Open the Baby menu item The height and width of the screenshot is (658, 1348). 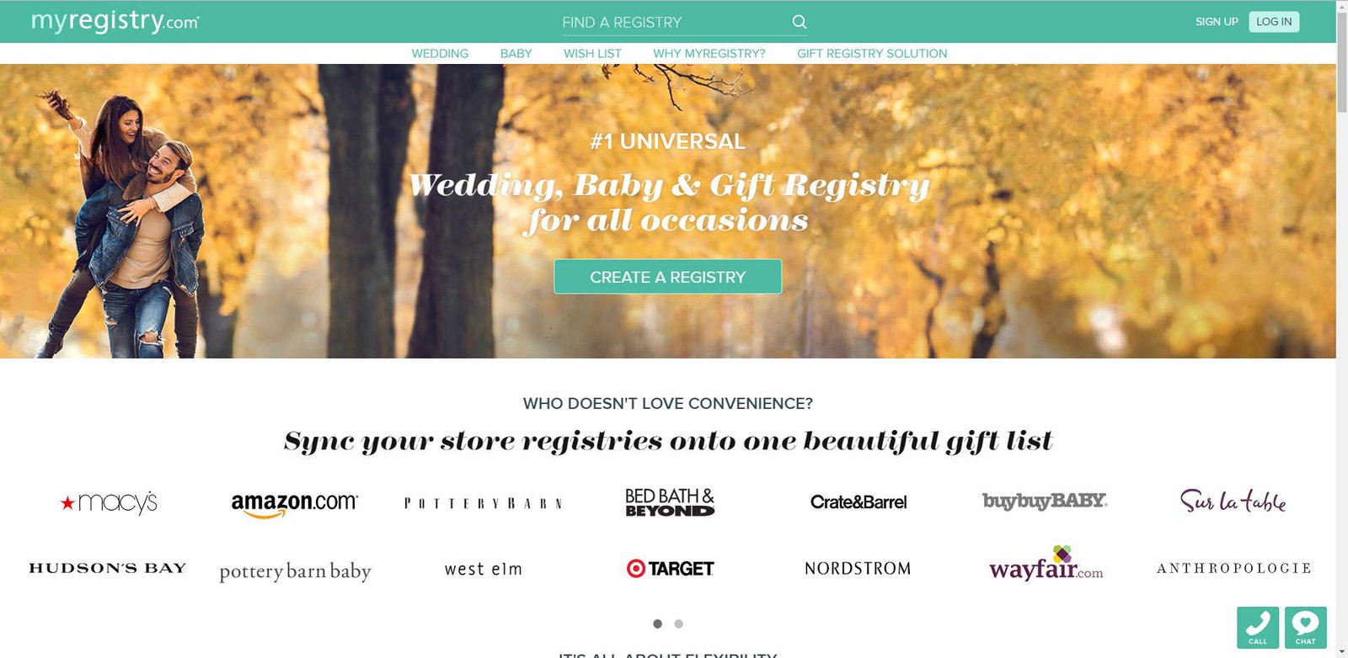(x=516, y=53)
